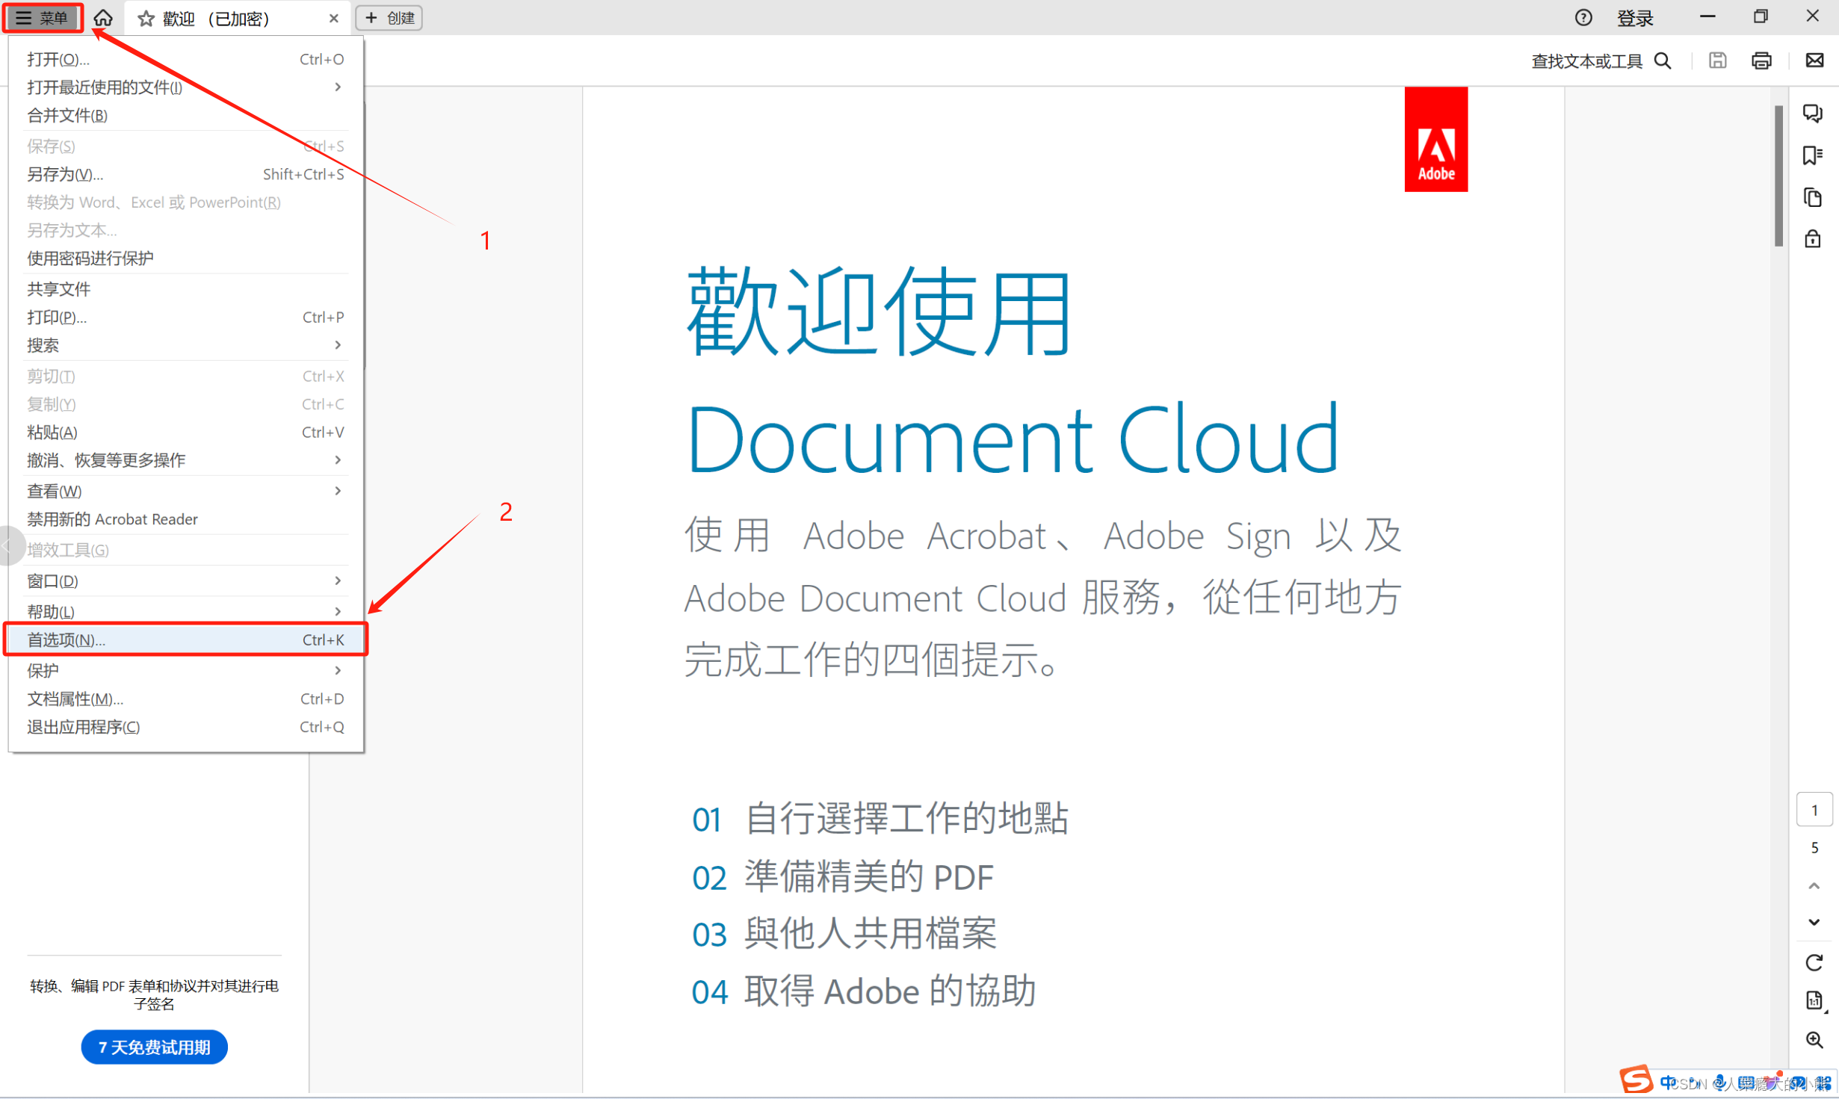Open the page thumbnails panel icon

pyautogui.click(x=1813, y=197)
